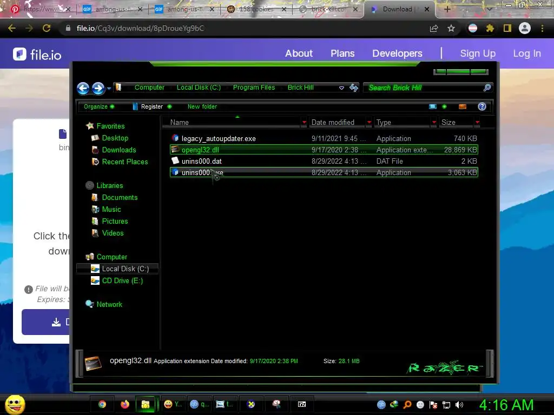Open the Size column filter dropdown

(x=478, y=123)
